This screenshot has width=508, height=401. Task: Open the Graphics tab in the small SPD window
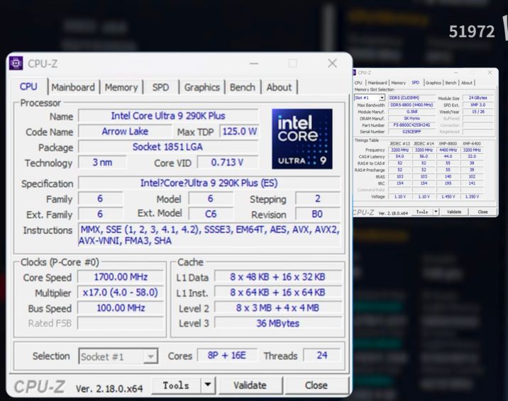coord(434,83)
